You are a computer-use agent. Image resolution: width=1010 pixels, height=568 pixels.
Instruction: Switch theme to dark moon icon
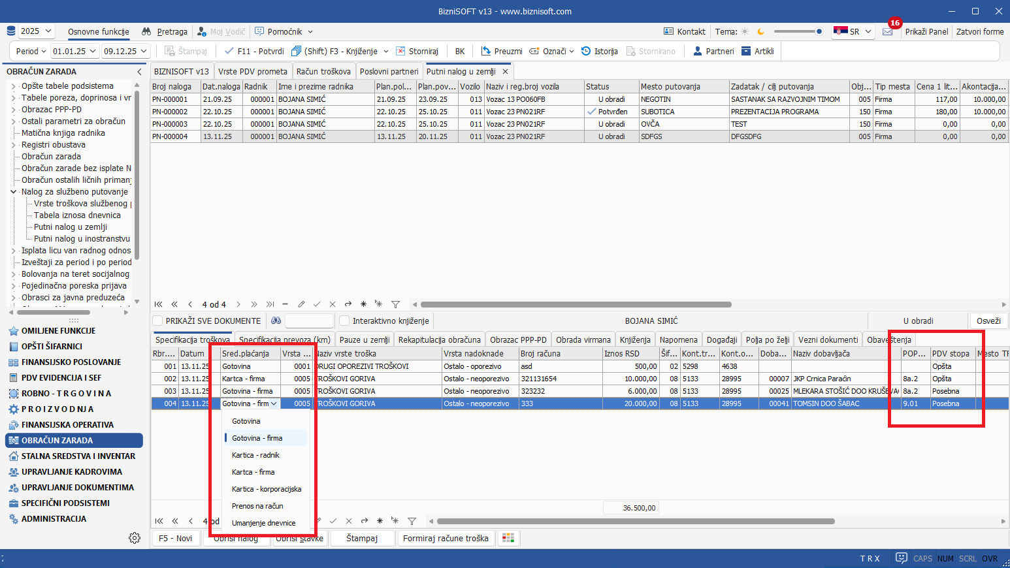point(760,31)
